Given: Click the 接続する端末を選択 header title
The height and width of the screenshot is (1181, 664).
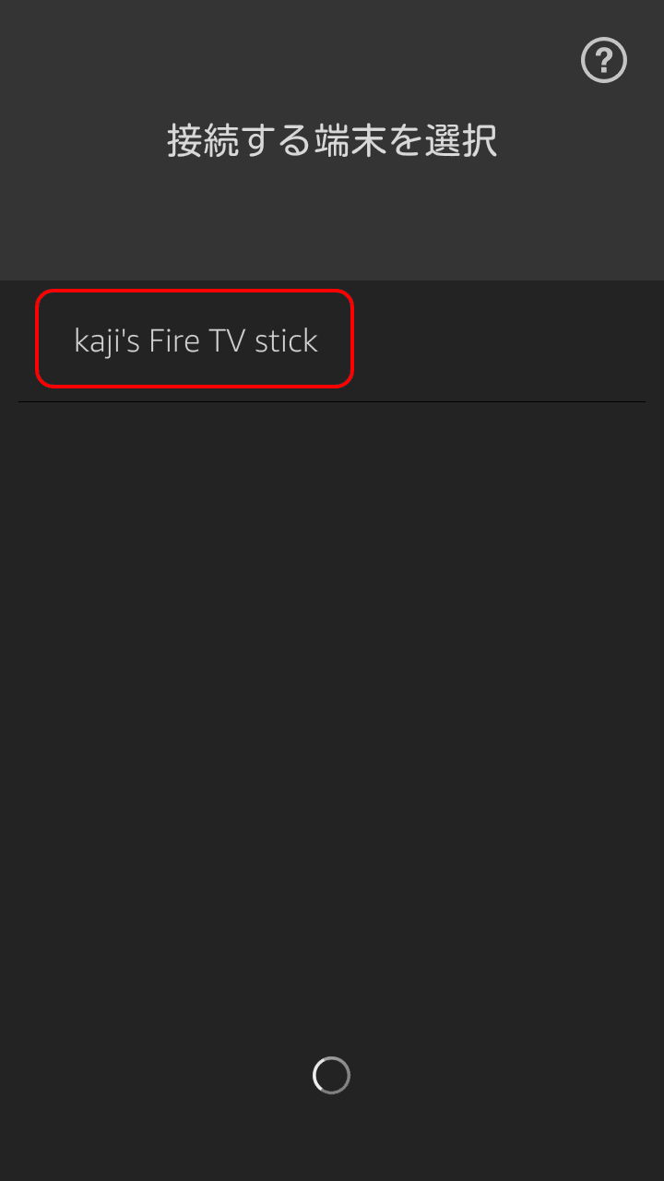Looking at the screenshot, I should tap(332, 141).
